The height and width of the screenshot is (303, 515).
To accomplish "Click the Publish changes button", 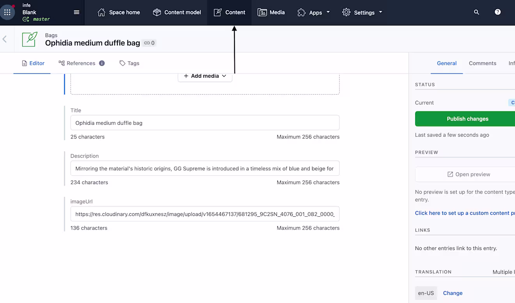I will coord(467,119).
